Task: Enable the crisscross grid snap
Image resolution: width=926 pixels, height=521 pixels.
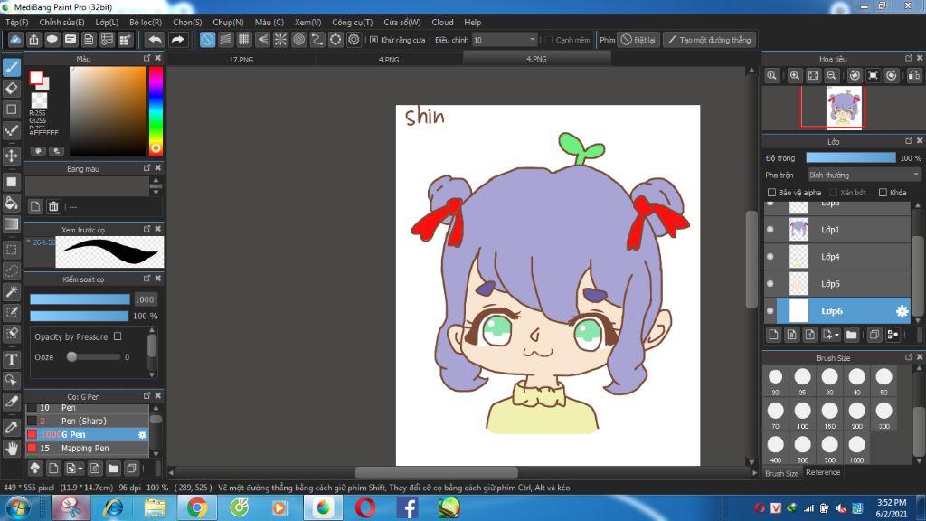Action: pos(244,40)
